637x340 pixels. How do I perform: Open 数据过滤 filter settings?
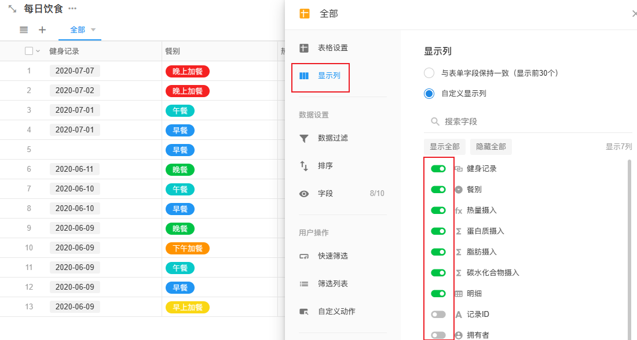tap(332, 138)
